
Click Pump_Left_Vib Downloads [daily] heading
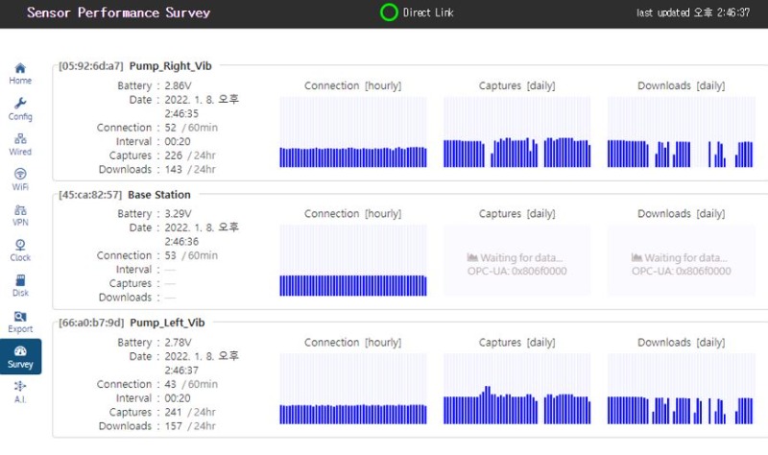pos(682,343)
